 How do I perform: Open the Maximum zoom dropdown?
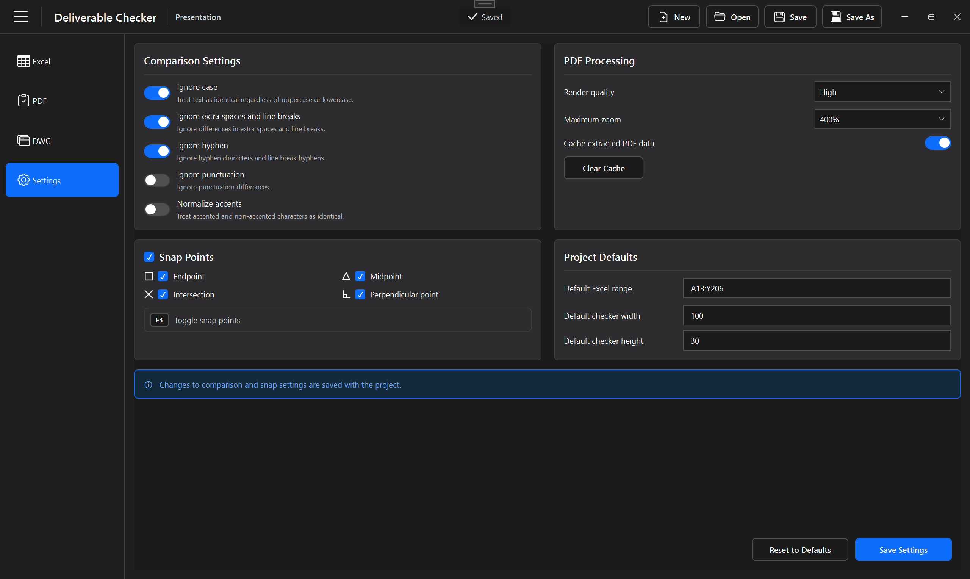882,119
